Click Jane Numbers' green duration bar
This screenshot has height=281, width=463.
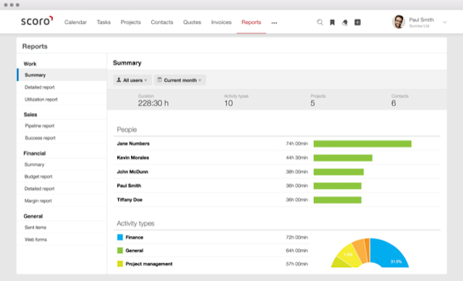[x=363, y=144]
